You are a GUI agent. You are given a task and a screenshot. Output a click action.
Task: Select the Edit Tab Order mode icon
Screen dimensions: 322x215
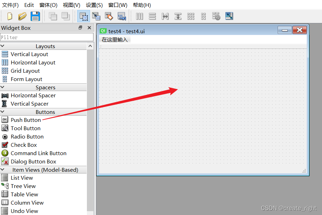point(122,16)
